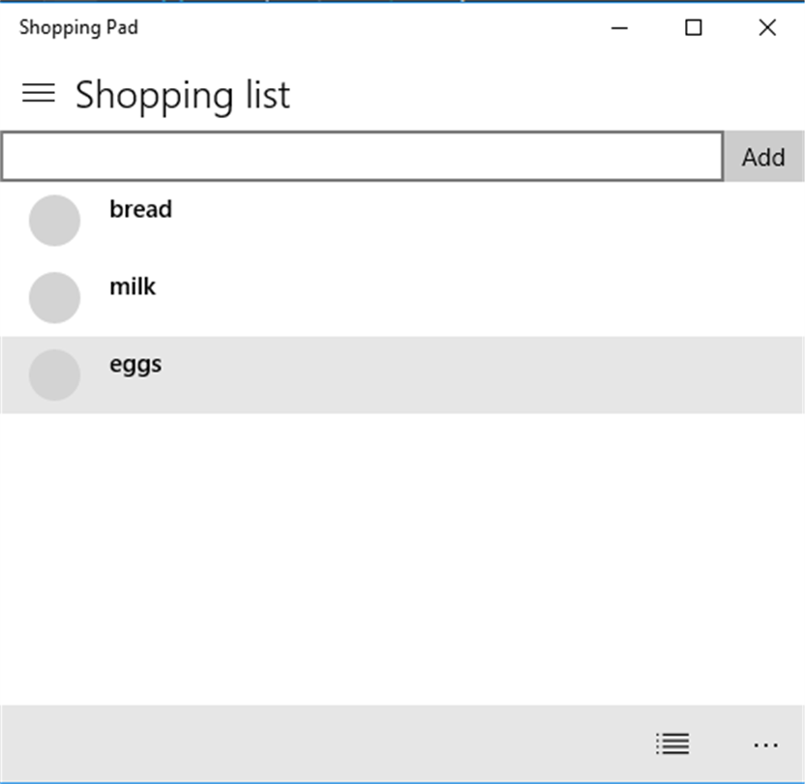The image size is (805, 784).
Task: Maximize the Shopping Pad window
Action: [x=693, y=28]
